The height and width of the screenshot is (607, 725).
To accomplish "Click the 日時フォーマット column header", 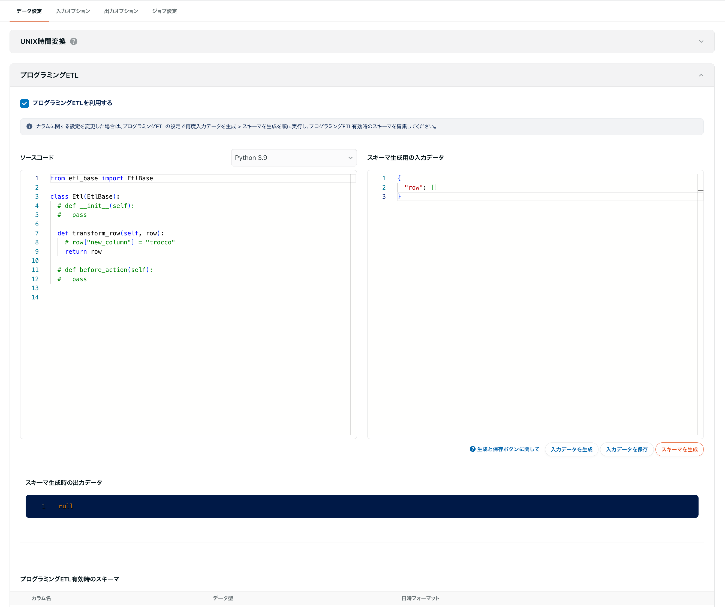I will (x=420, y=598).
